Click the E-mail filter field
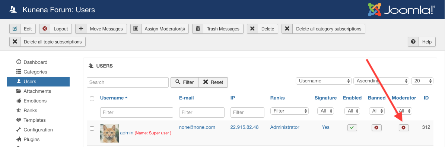The height and width of the screenshot is (147, 445). [202, 112]
